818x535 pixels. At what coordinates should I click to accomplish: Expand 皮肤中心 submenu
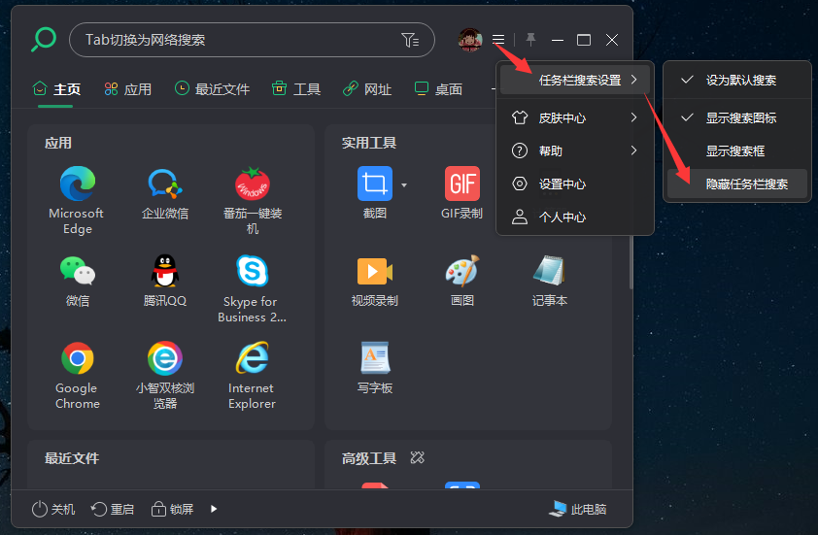click(x=575, y=117)
